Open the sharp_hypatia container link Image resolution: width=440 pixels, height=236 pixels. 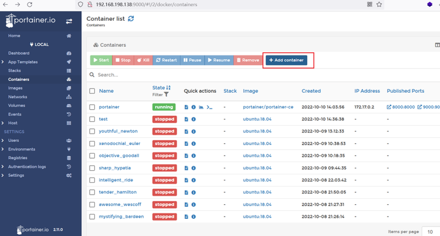115,168
